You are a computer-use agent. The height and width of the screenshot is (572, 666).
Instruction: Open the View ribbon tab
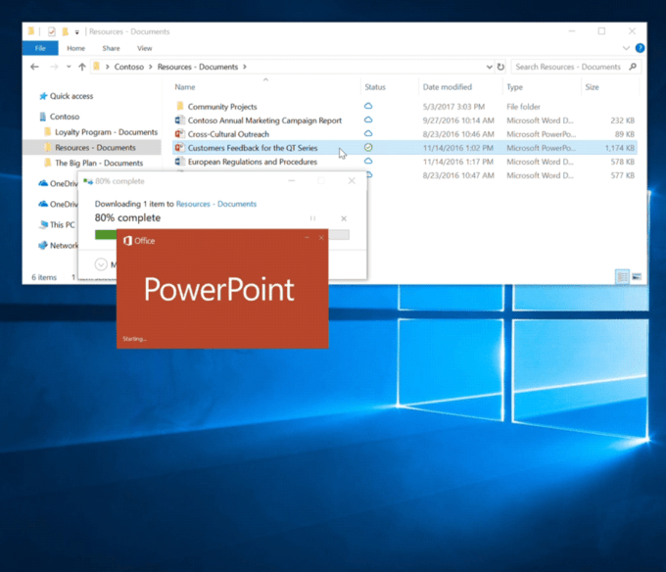point(144,48)
